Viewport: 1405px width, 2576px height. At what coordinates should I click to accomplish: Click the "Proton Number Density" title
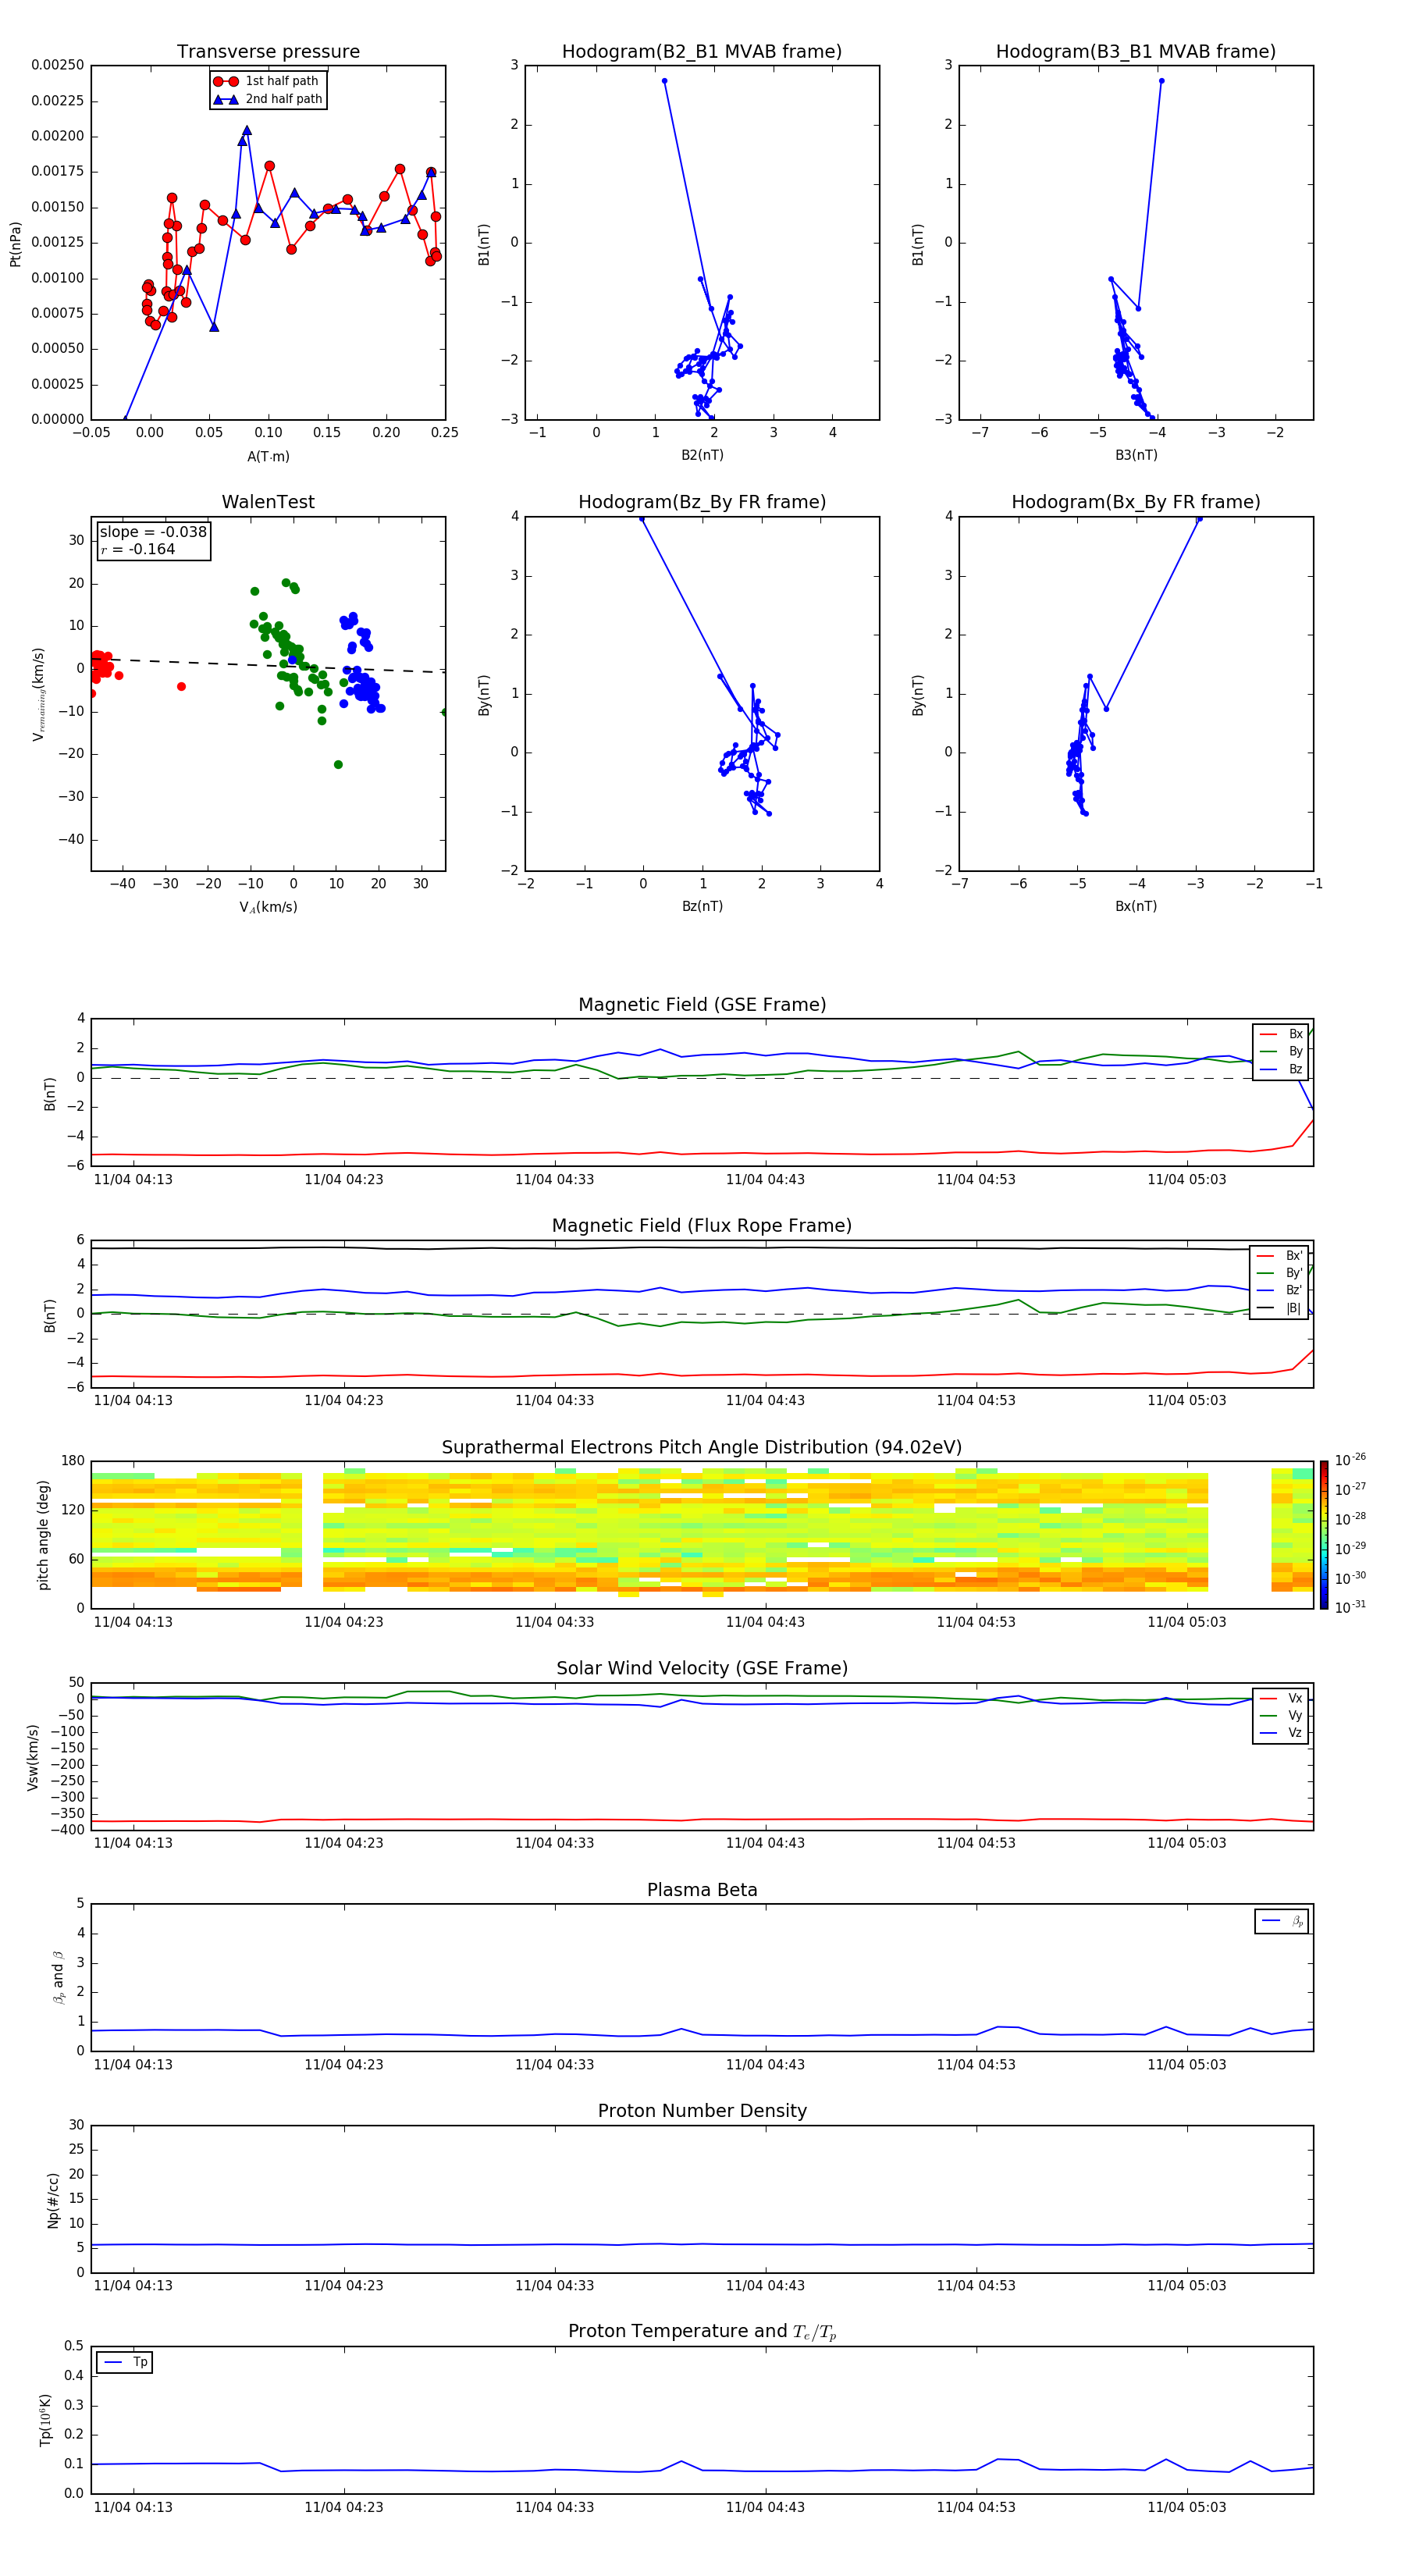point(702,2111)
